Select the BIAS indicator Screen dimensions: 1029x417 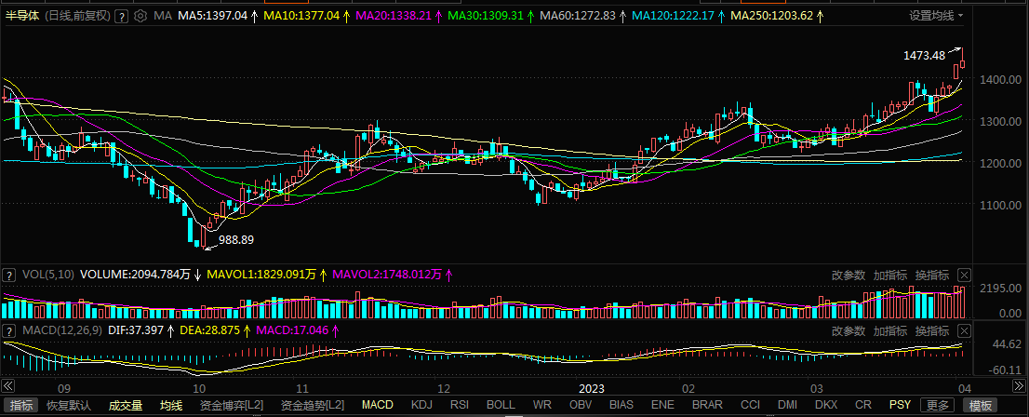click(621, 405)
